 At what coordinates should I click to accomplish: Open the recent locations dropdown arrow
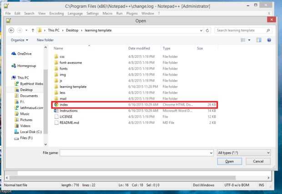pos(26,31)
